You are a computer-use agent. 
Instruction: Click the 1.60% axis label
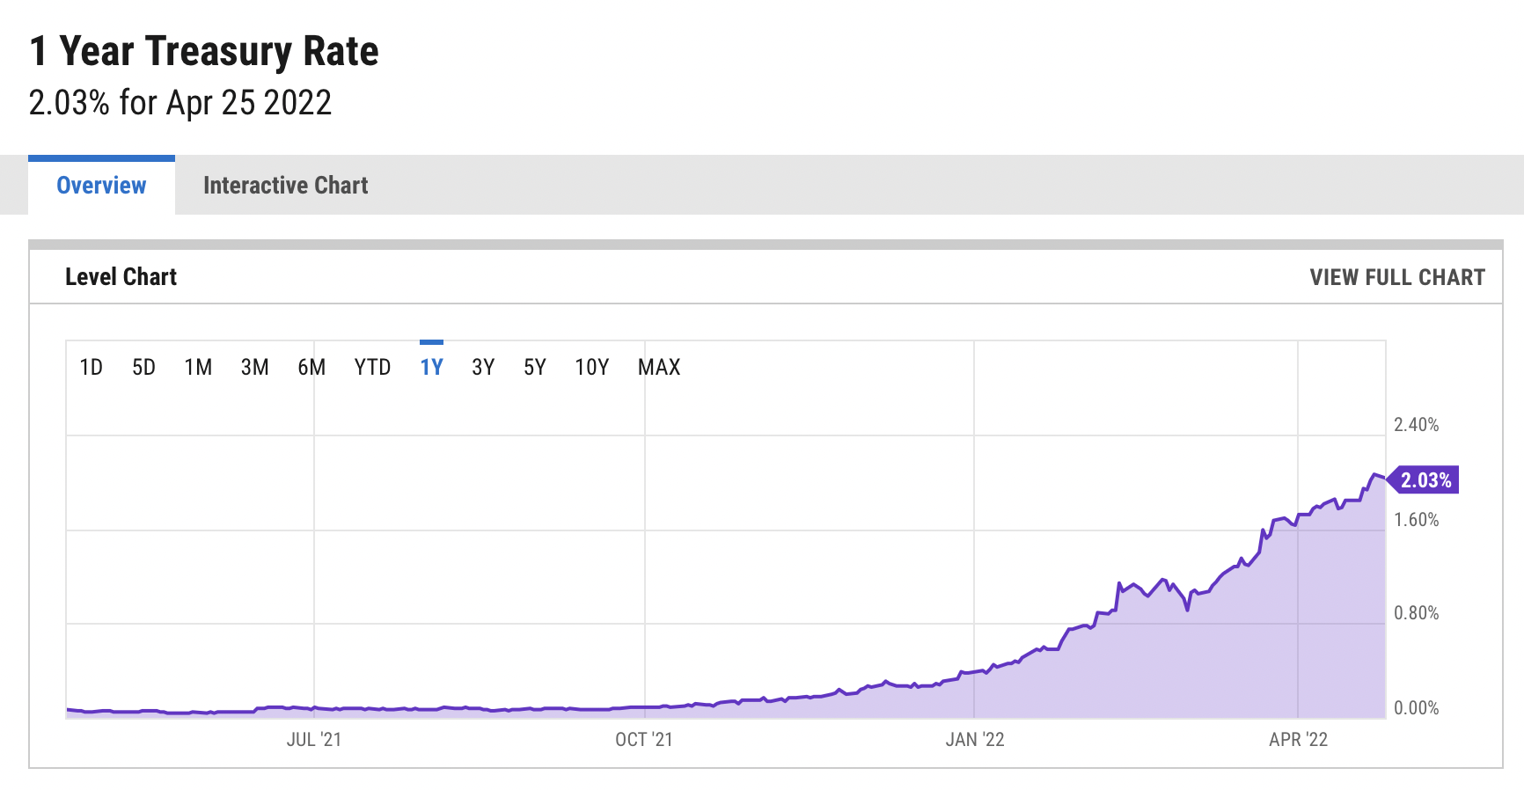(1417, 520)
